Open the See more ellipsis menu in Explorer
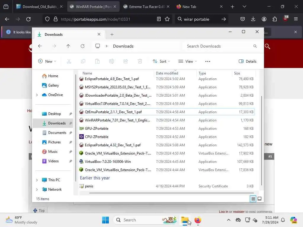303x227 pixels. click(207, 61)
